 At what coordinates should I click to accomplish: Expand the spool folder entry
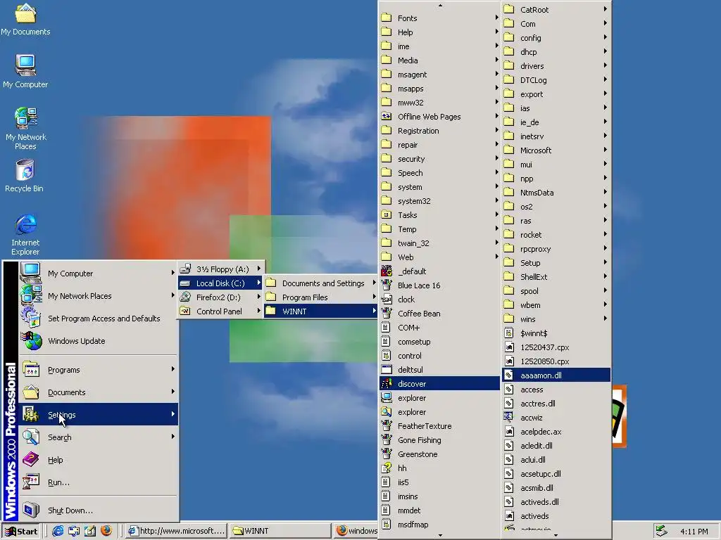(556, 291)
